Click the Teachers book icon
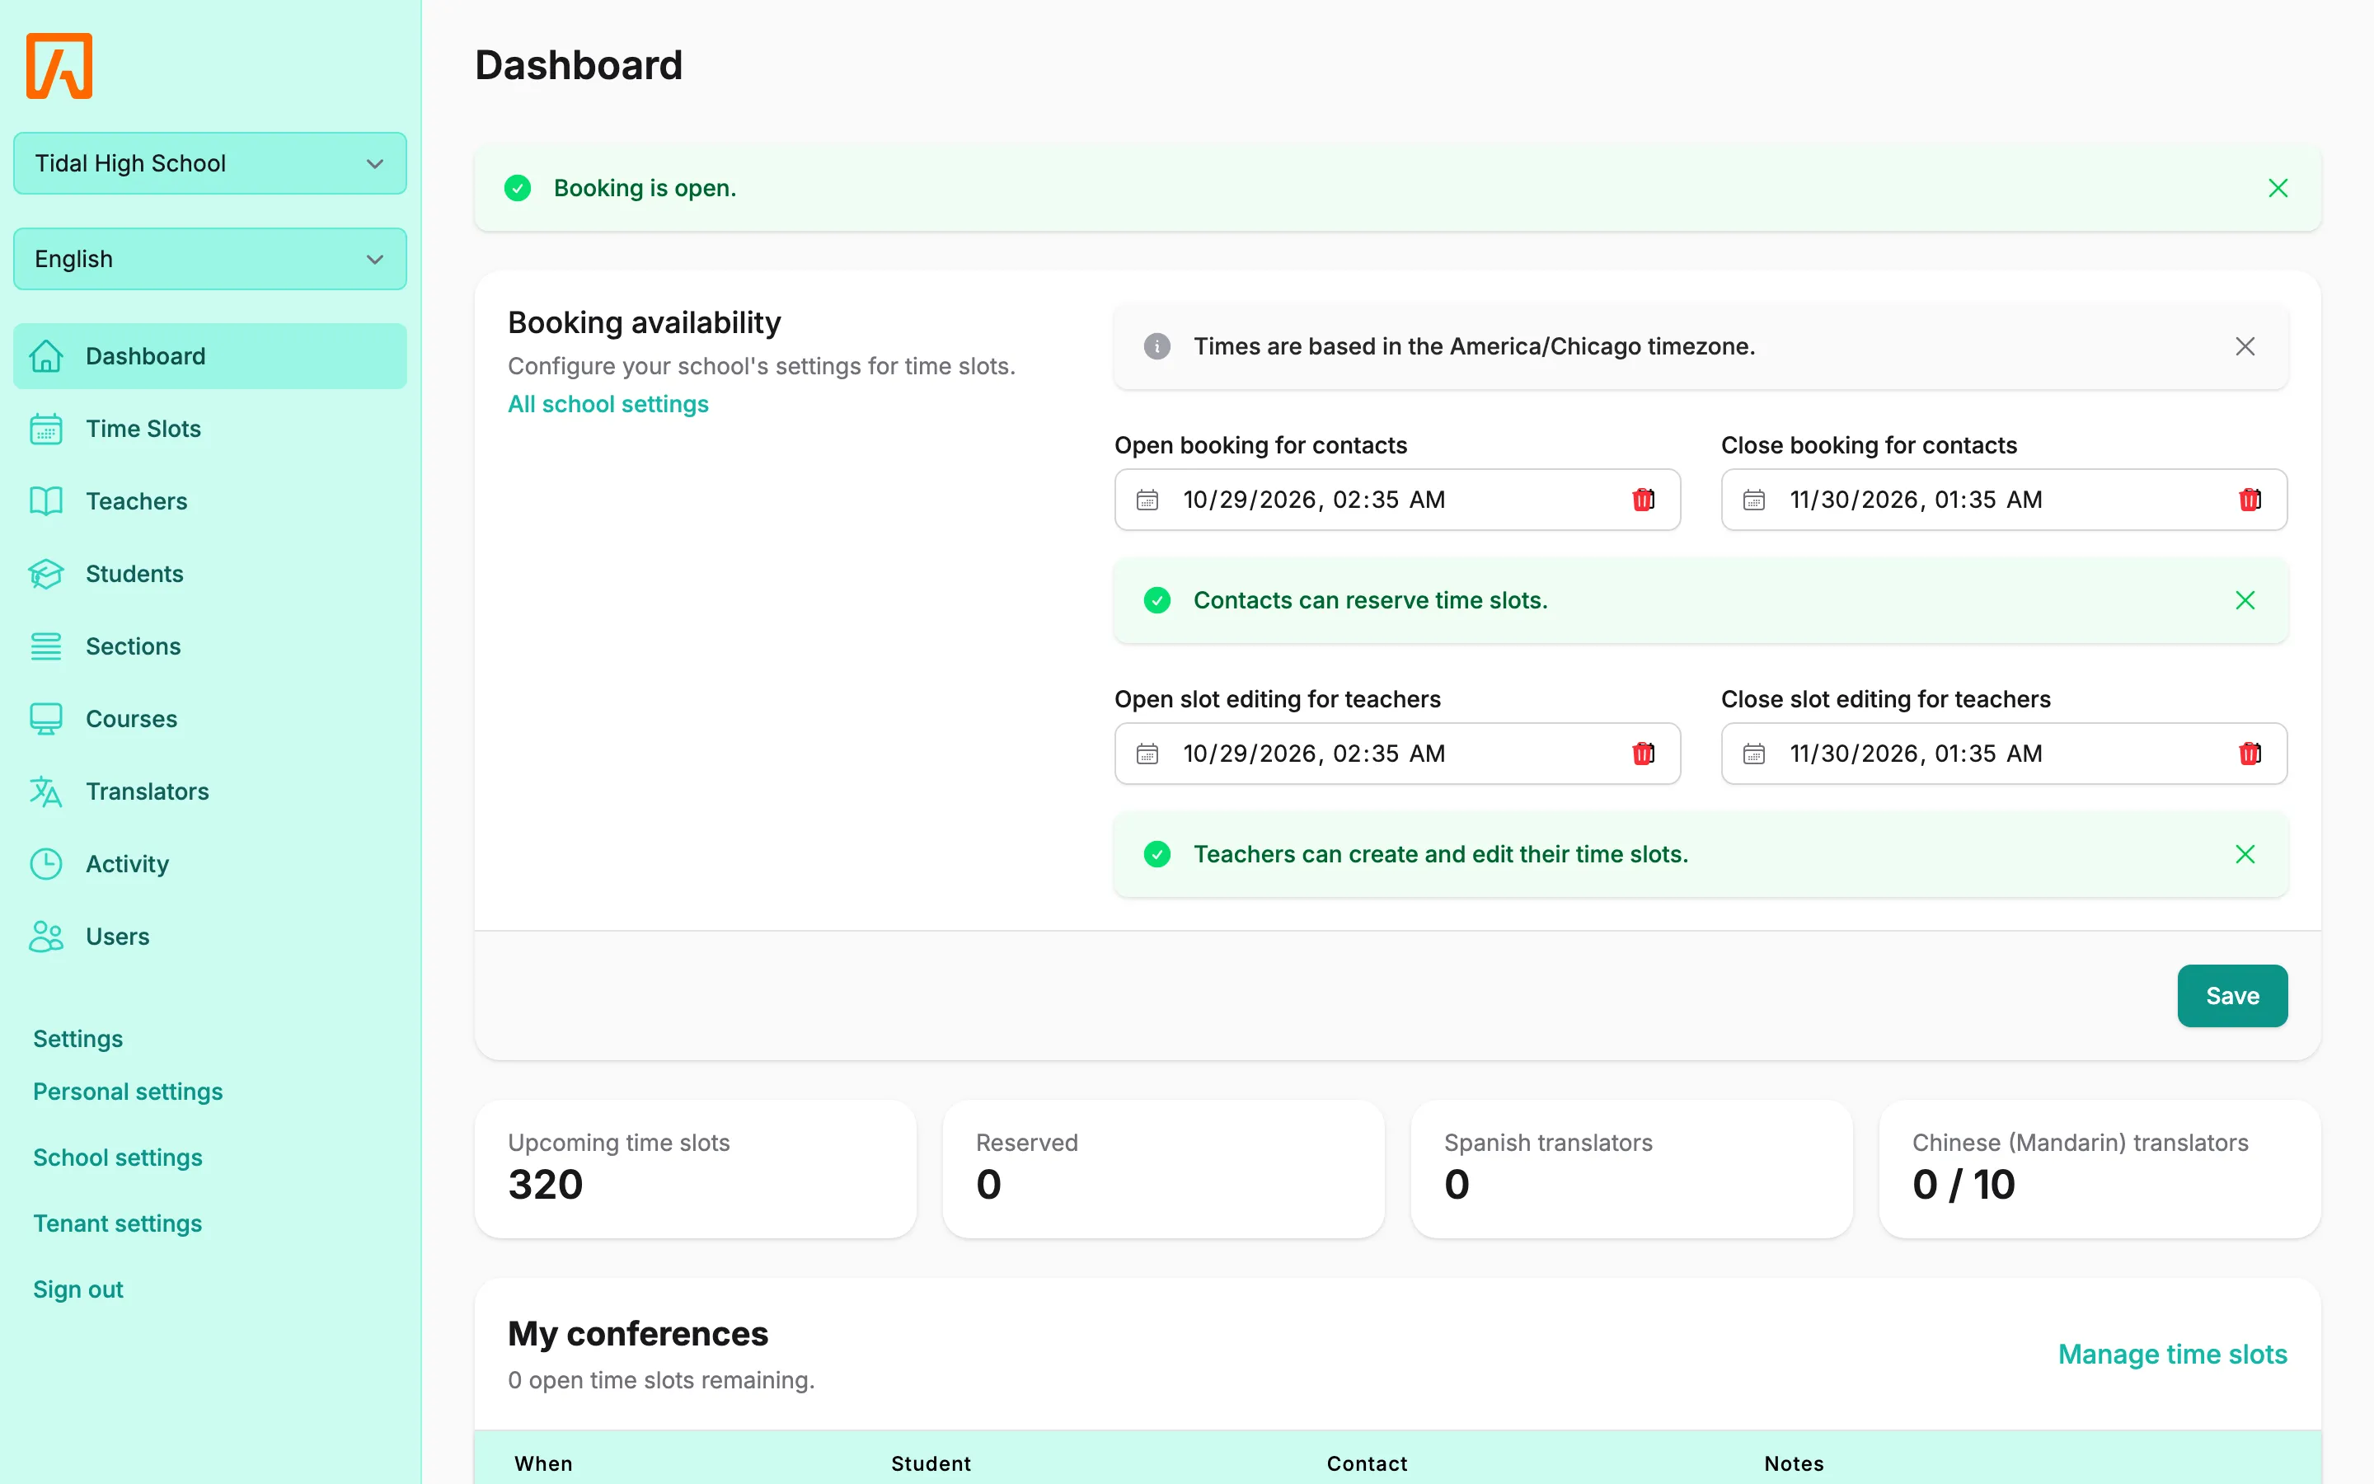Viewport: 2374px width, 1484px height. [x=46, y=501]
